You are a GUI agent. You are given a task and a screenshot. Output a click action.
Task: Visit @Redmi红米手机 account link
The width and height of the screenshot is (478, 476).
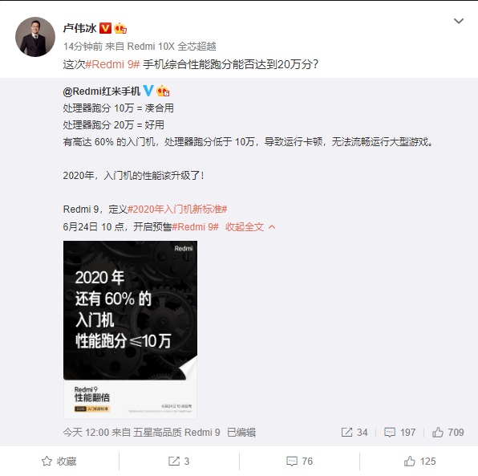click(x=102, y=91)
